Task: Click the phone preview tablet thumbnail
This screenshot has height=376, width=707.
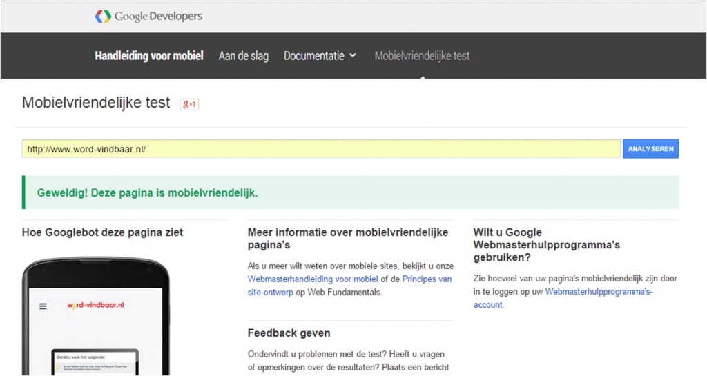Action: [x=95, y=362]
